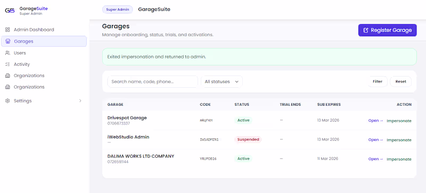Click the Suspended status badge
Image resolution: width=426 pixels, height=193 pixels.
(248, 139)
